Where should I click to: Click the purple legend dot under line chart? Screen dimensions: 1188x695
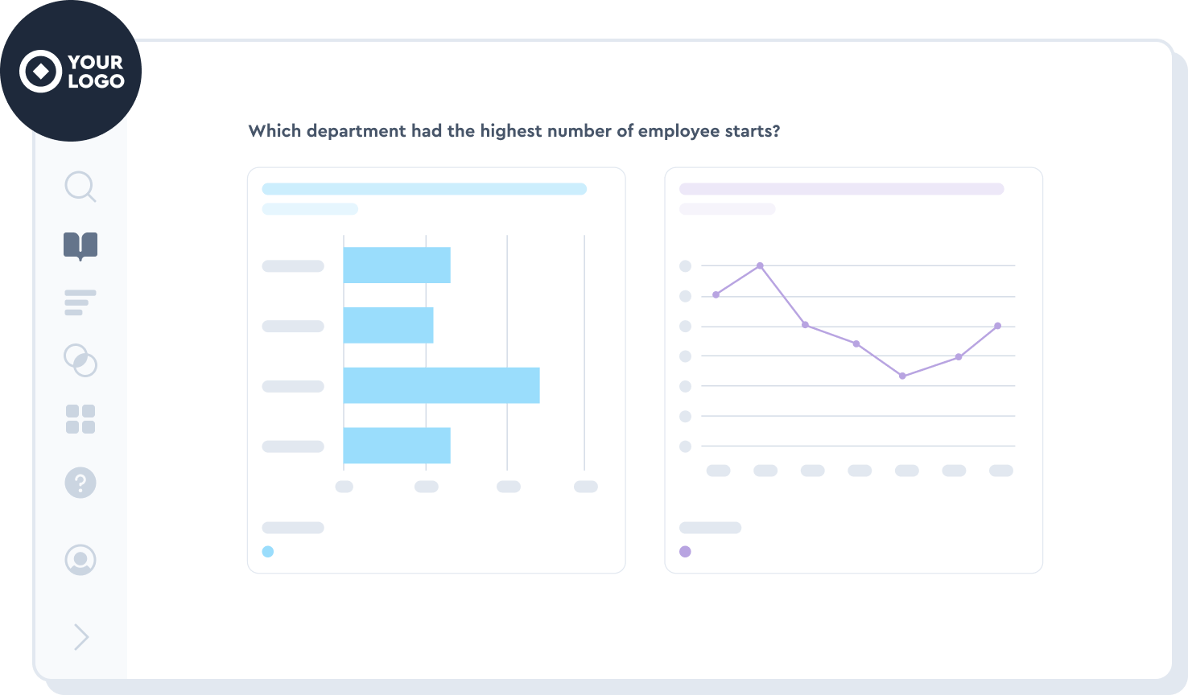686,552
